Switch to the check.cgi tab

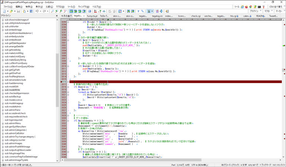pyautogui.click(x=196, y=16)
